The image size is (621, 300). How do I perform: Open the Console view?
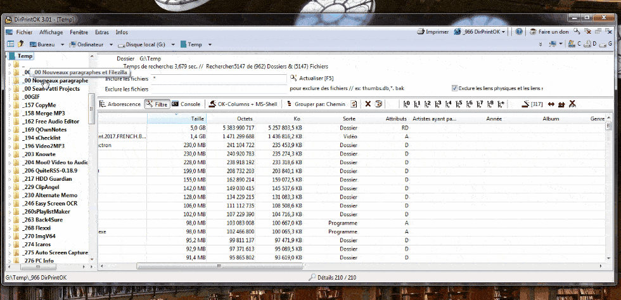pyautogui.click(x=186, y=104)
